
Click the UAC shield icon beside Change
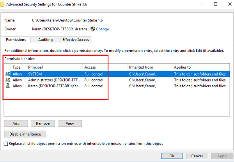pos(93,29)
